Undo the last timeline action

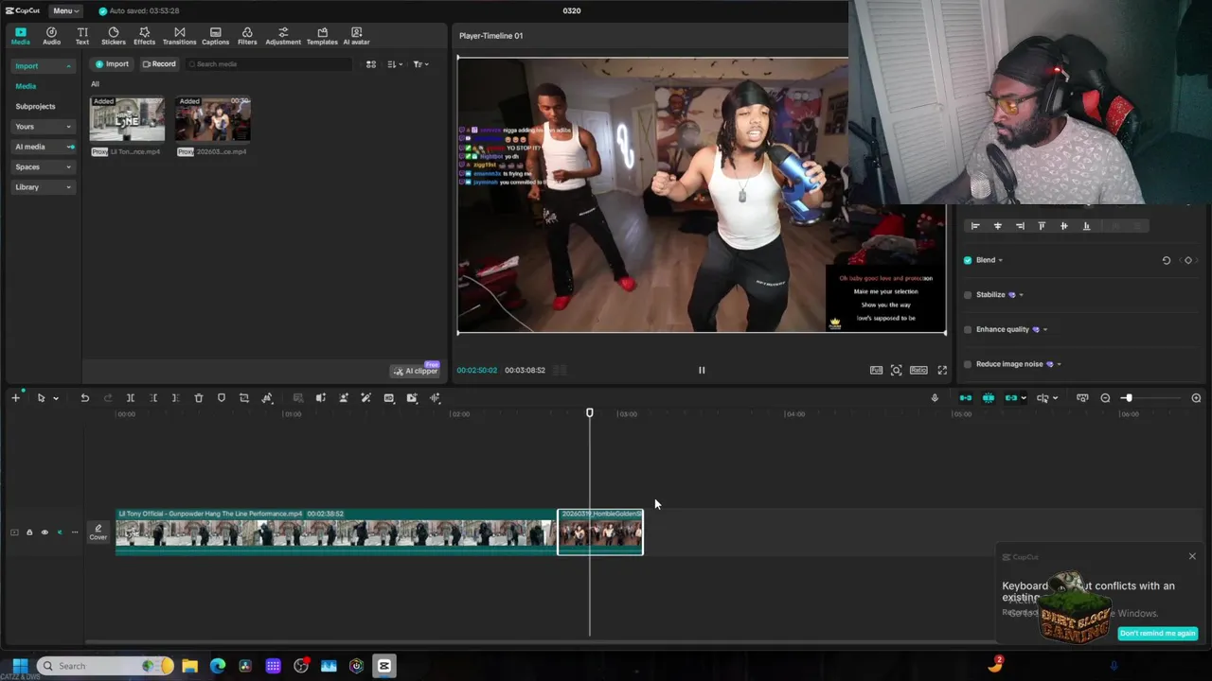coord(84,398)
